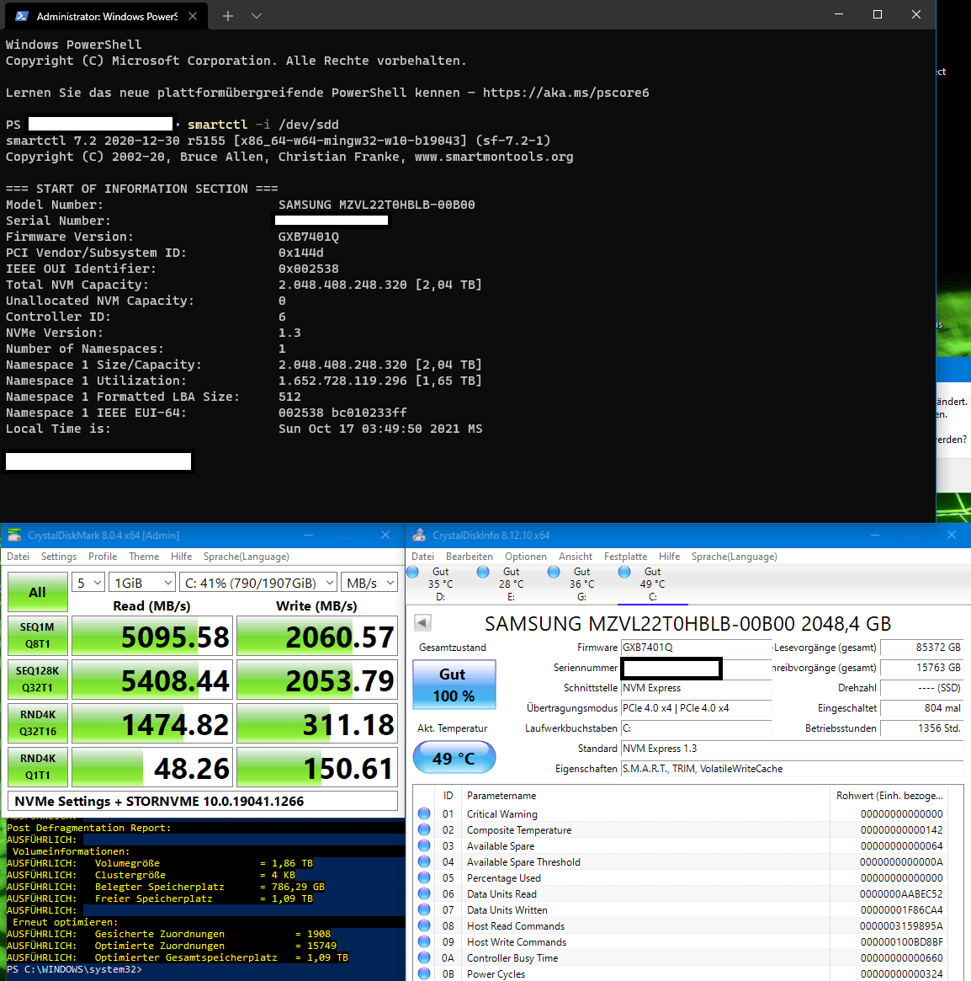Click the Post Defragmentation Report line
The height and width of the screenshot is (981, 971).
coord(89,828)
